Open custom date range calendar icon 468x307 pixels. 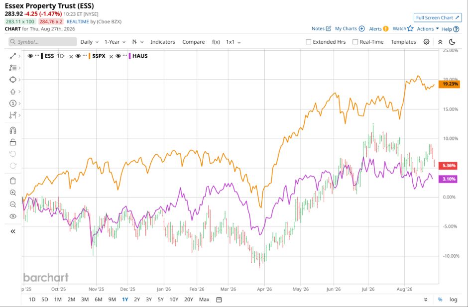tap(219, 300)
